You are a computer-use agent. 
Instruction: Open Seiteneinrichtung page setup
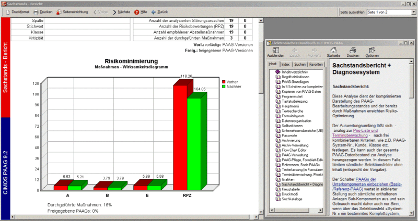[x=73, y=11]
